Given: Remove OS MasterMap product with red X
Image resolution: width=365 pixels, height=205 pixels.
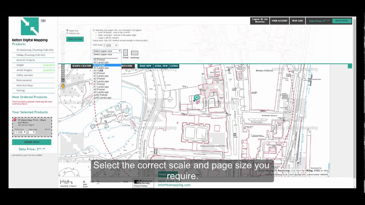Looking at the screenshot, I should (15, 120).
